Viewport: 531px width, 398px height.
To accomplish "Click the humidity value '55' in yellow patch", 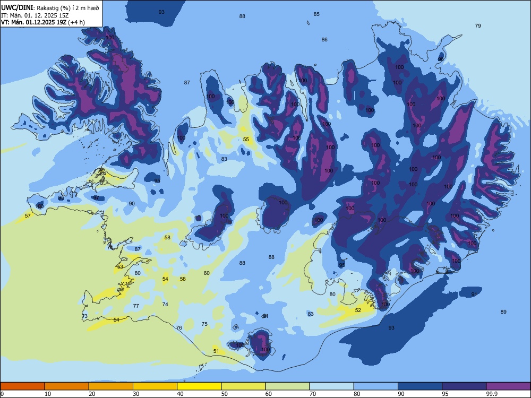I will (246, 140).
